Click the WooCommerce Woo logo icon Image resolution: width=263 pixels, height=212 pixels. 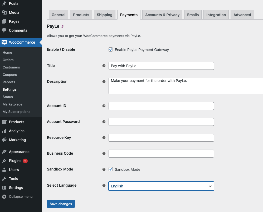[x=4, y=42]
